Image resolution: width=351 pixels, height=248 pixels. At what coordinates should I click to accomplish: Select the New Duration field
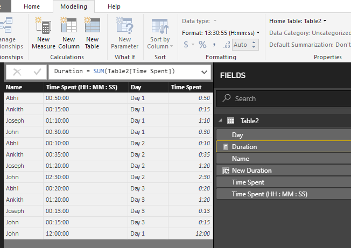[x=283, y=171]
